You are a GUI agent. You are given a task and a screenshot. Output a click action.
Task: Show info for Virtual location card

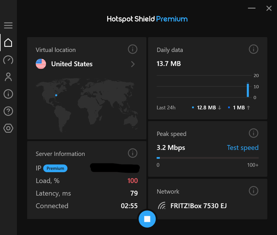(x=133, y=49)
